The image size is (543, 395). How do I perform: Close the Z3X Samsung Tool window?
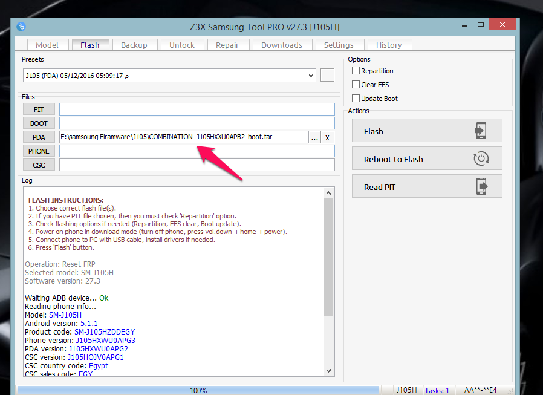502,25
